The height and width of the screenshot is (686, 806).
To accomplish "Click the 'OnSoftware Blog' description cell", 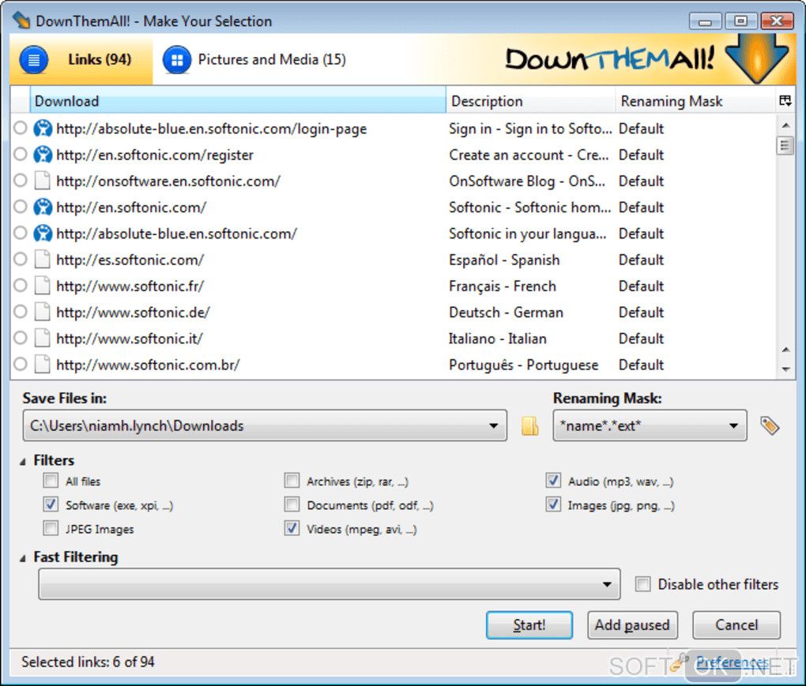I will click(527, 181).
